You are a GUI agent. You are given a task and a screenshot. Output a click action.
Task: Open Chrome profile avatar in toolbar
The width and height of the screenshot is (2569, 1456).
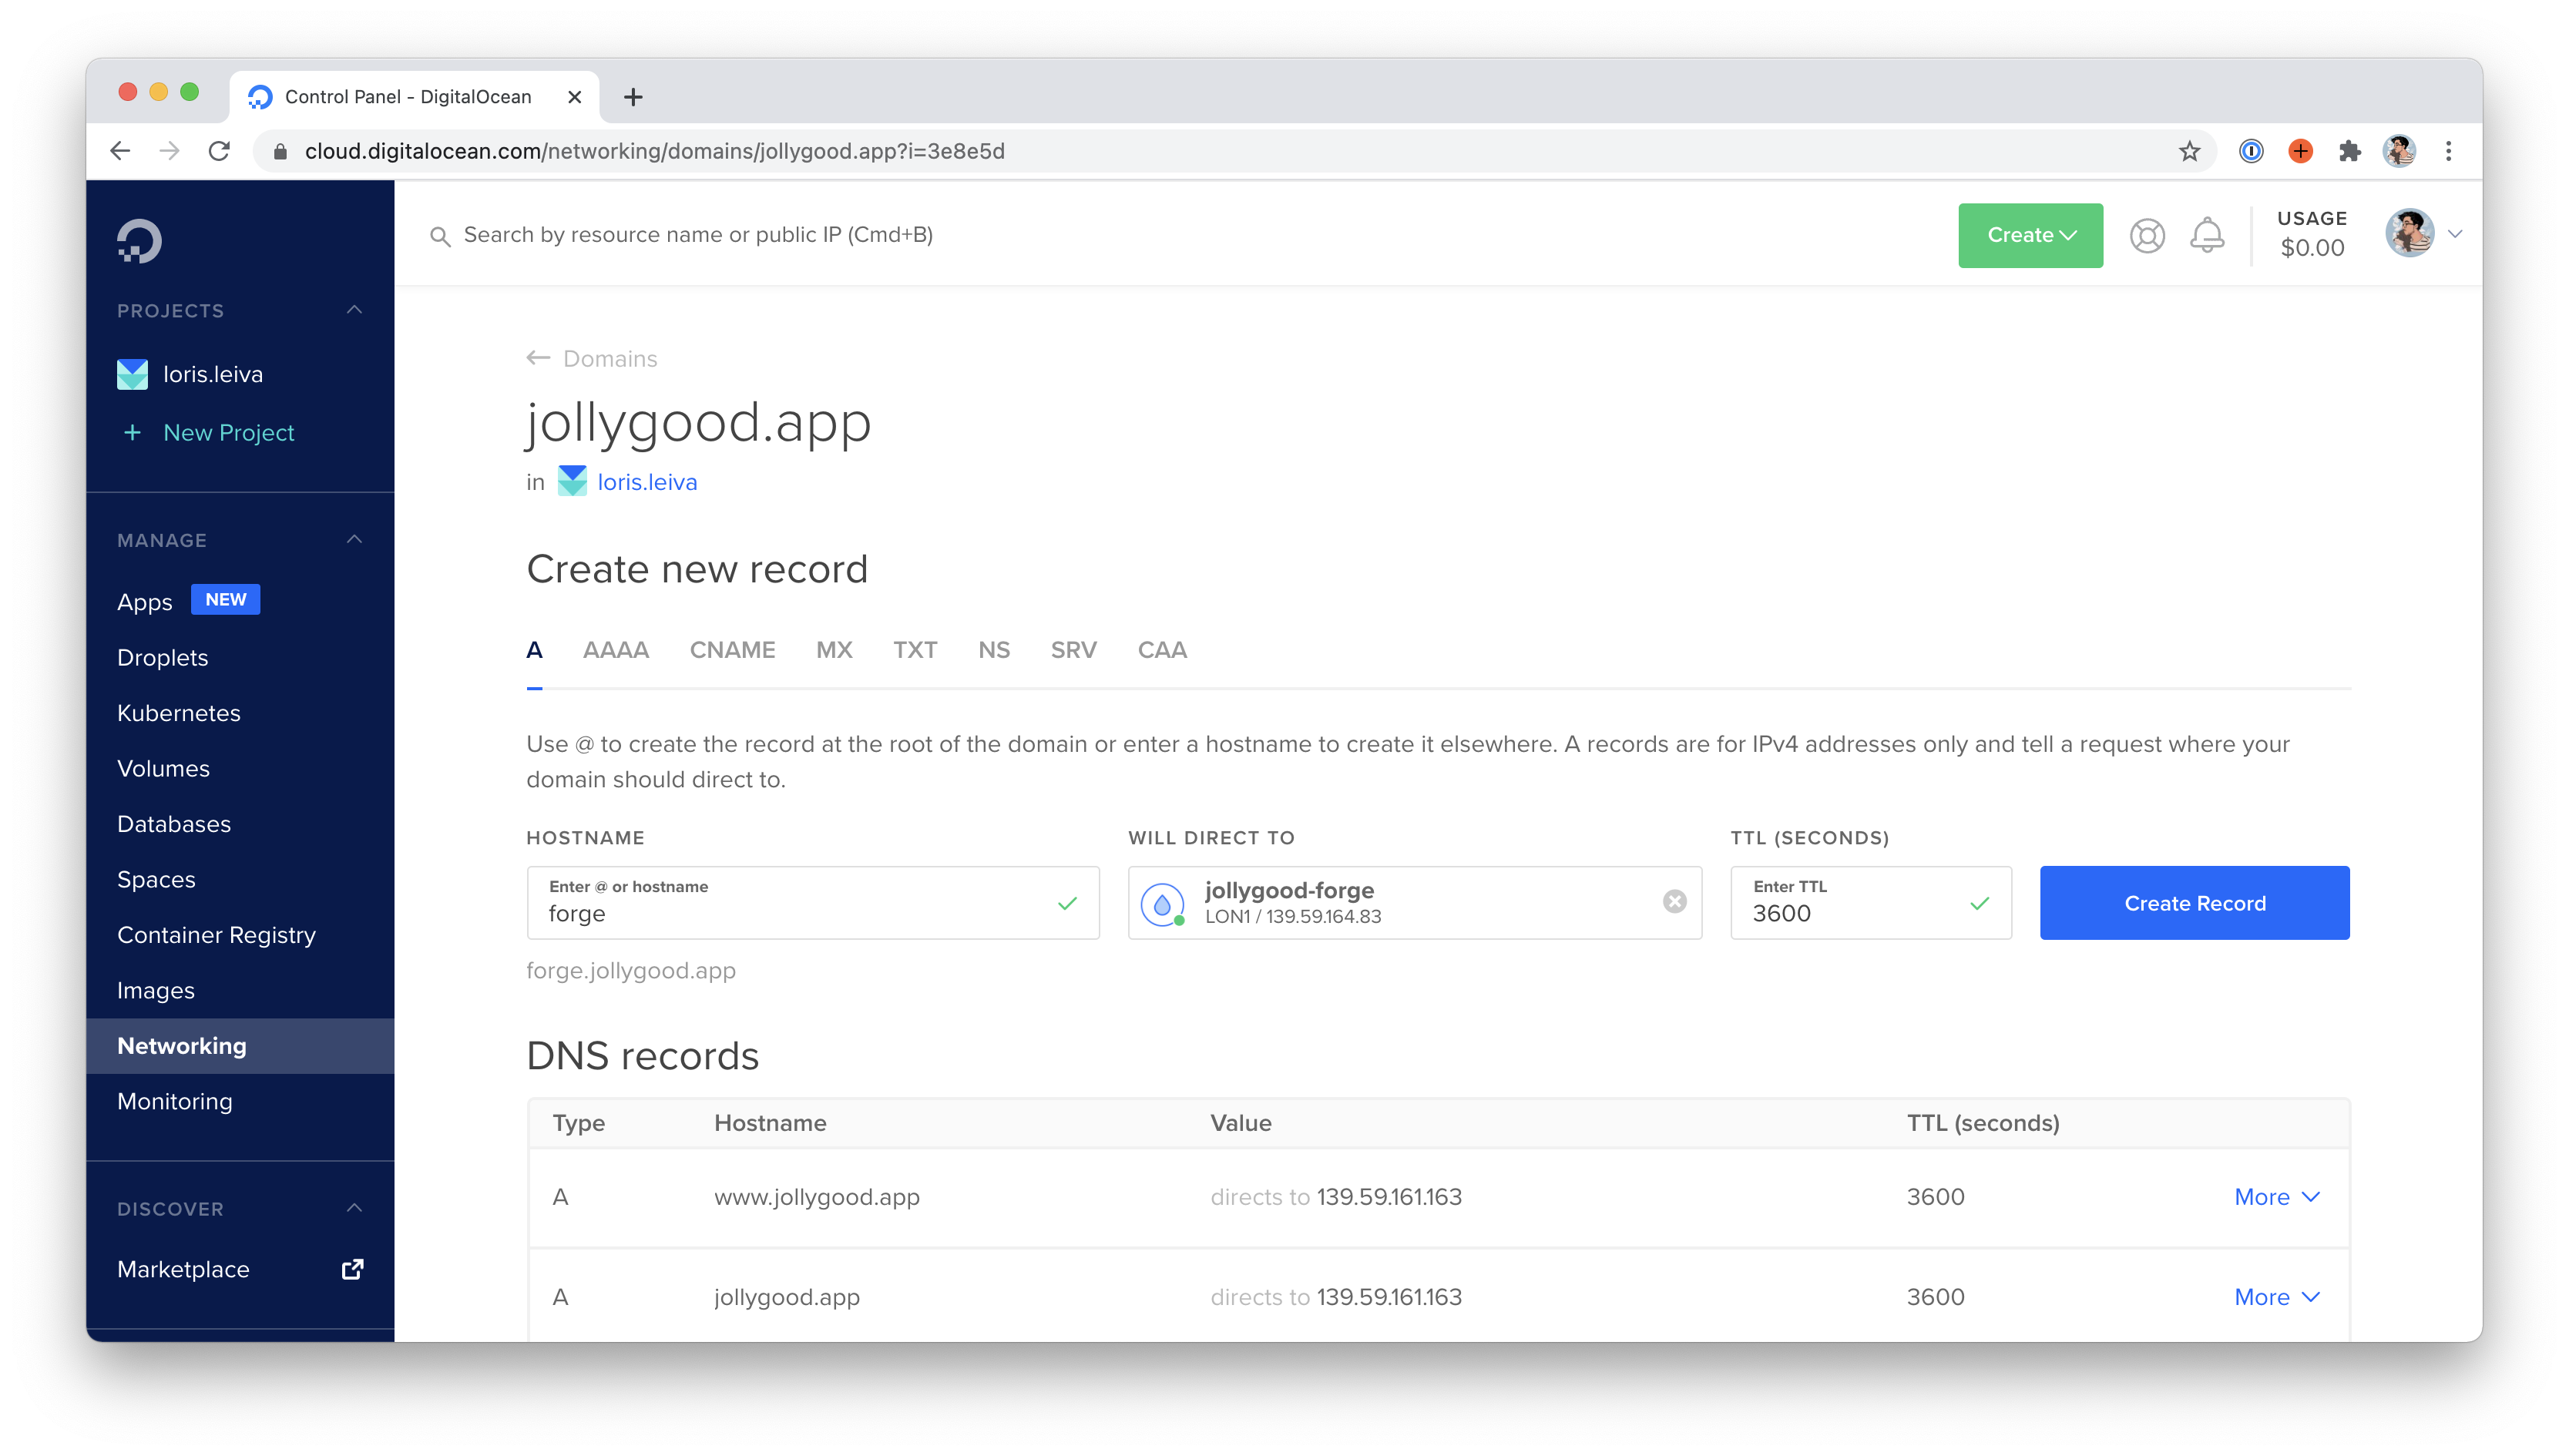click(x=2399, y=151)
